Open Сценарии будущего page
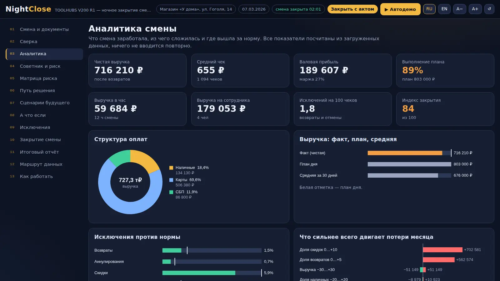This screenshot has width=500, height=281. point(44,103)
